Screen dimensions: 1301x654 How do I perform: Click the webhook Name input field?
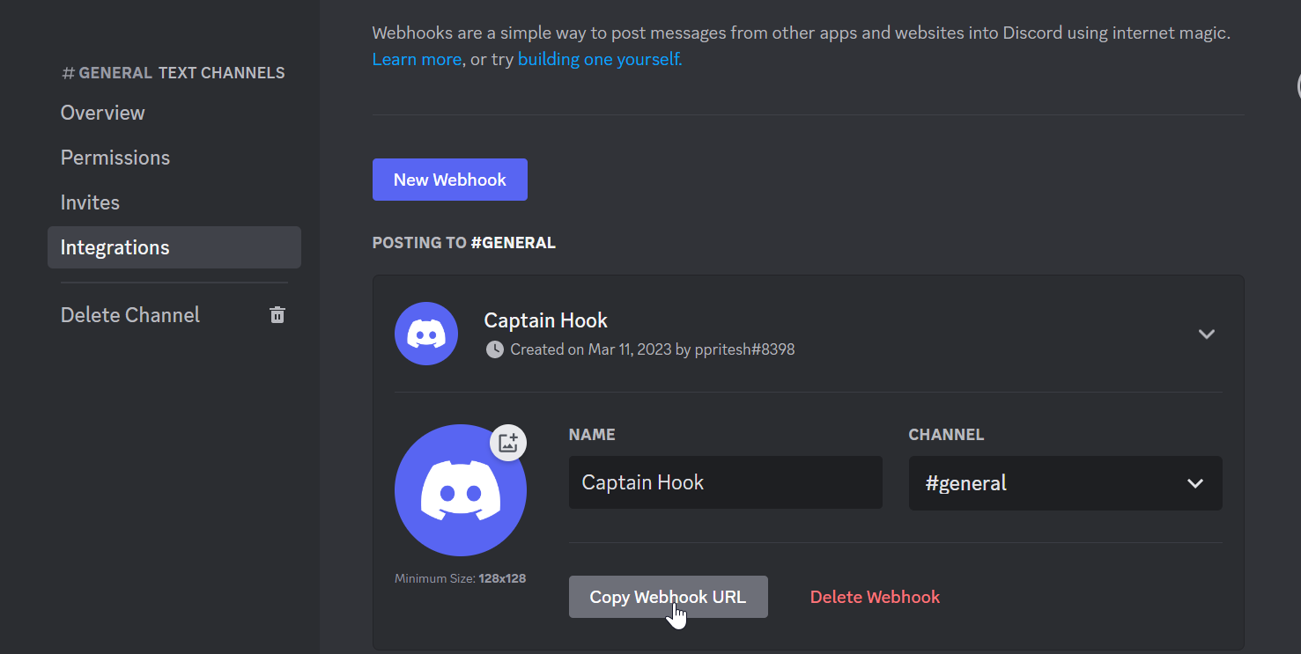click(x=725, y=482)
